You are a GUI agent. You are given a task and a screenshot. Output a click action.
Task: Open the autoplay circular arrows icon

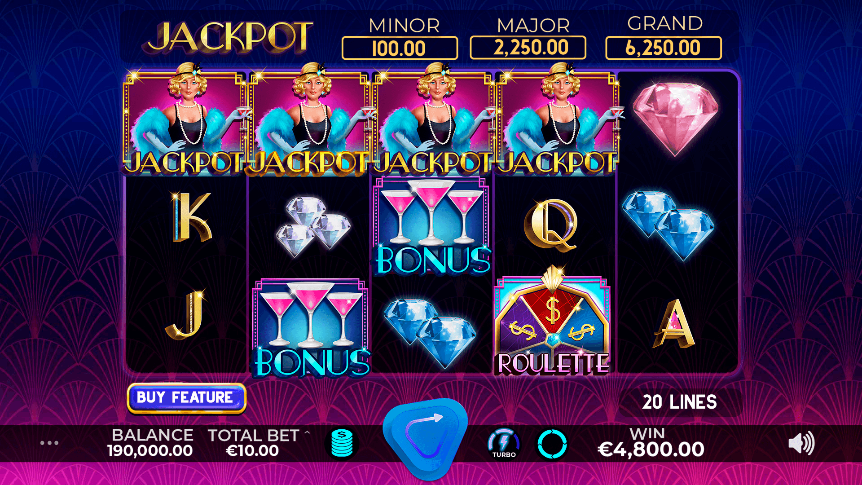[x=552, y=444]
